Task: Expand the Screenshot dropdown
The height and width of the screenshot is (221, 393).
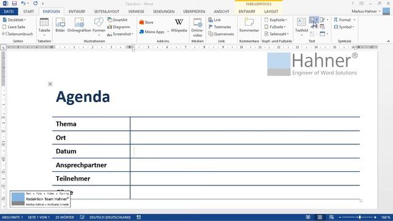Action: coord(133,34)
